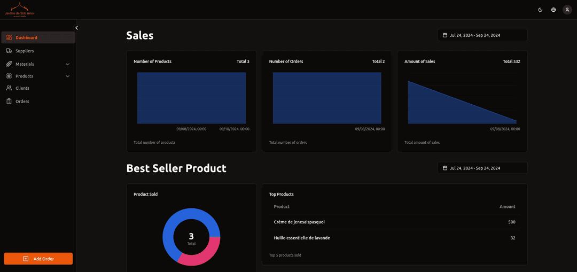Viewport: 577px width, 272px height.
Task: Open the user profile avatar
Action: pyautogui.click(x=567, y=10)
